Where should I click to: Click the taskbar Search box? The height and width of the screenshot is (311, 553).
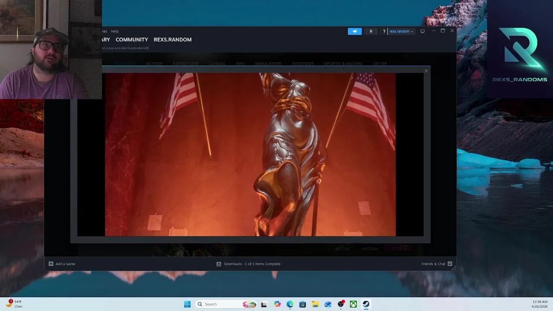coord(227,304)
